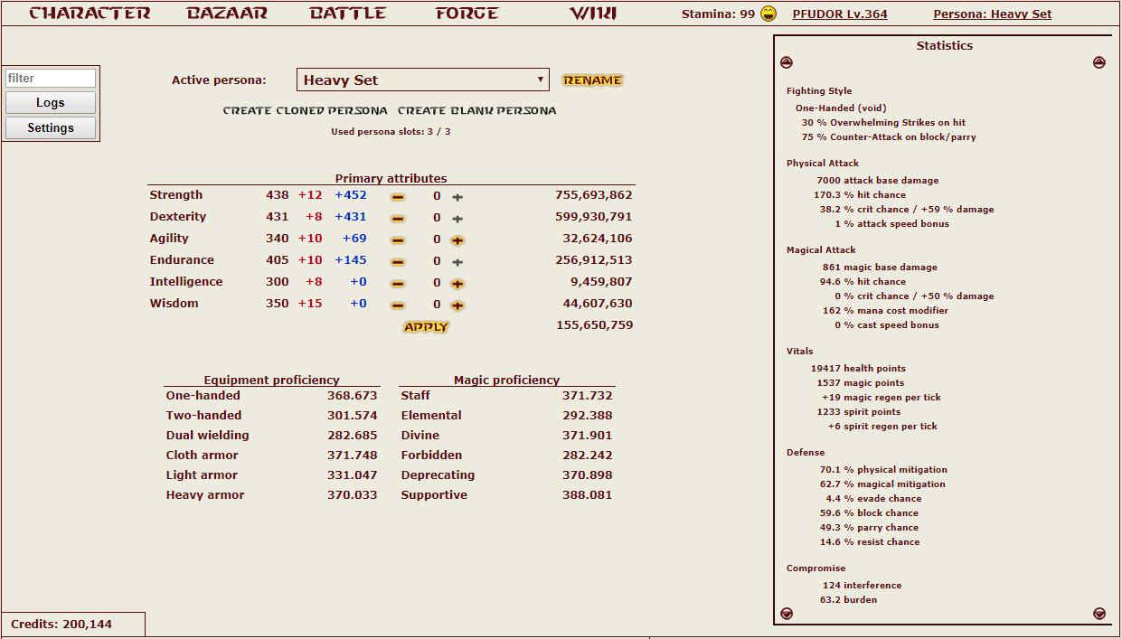1122x639 pixels.
Task: Open the Battle menu
Action: (347, 14)
